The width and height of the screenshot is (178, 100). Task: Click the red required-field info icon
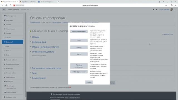point(70,87)
